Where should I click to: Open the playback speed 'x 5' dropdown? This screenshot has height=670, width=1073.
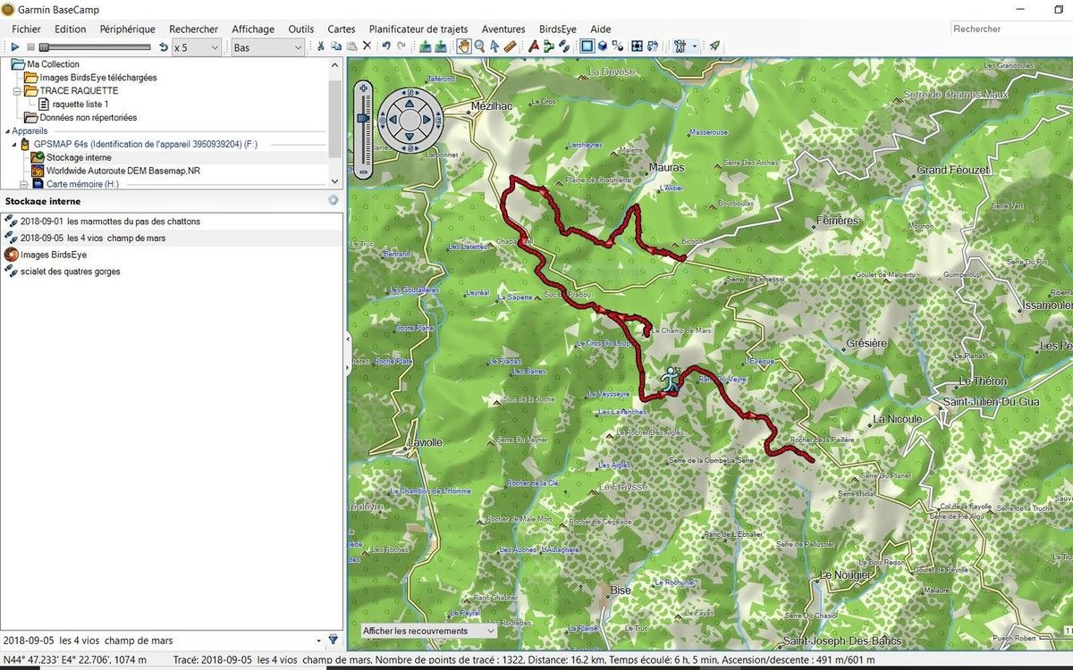click(196, 47)
